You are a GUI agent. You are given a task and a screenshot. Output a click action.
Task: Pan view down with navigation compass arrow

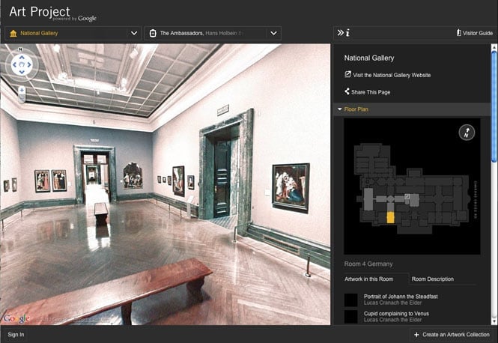coord(22,72)
